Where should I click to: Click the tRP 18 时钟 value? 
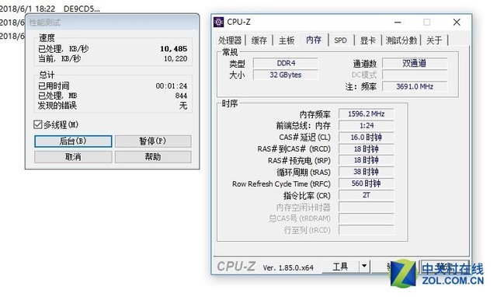tap(366, 160)
